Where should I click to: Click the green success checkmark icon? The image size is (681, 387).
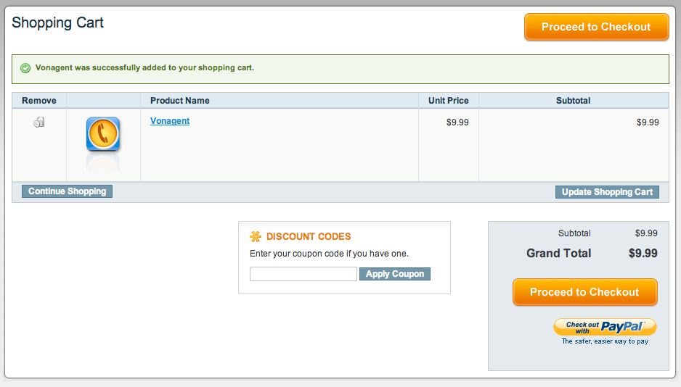[25, 68]
